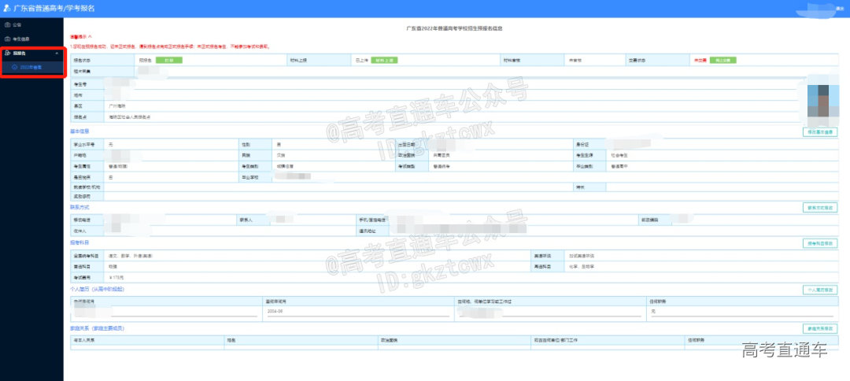Click the 任何职务 field showing 无
The image size is (850, 381).
(742, 312)
